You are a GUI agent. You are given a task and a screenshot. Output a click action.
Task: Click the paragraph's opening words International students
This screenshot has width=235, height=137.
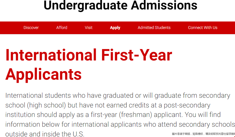pos(38,95)
